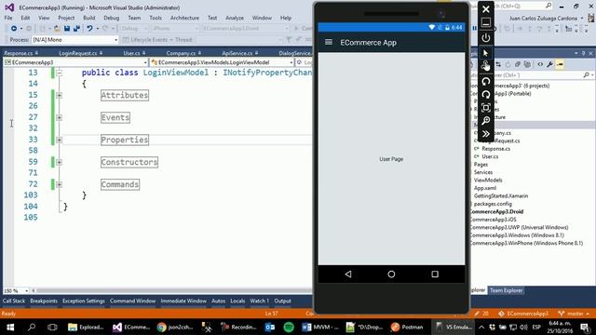Open the LoginViewModel type navigation dropdown
This screenshot has height=335, width=596.
[291, 62]
